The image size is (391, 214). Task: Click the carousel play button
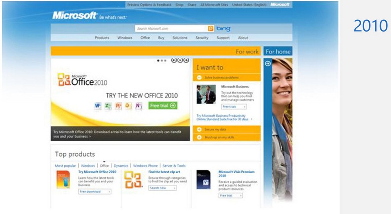click(180, 60)
